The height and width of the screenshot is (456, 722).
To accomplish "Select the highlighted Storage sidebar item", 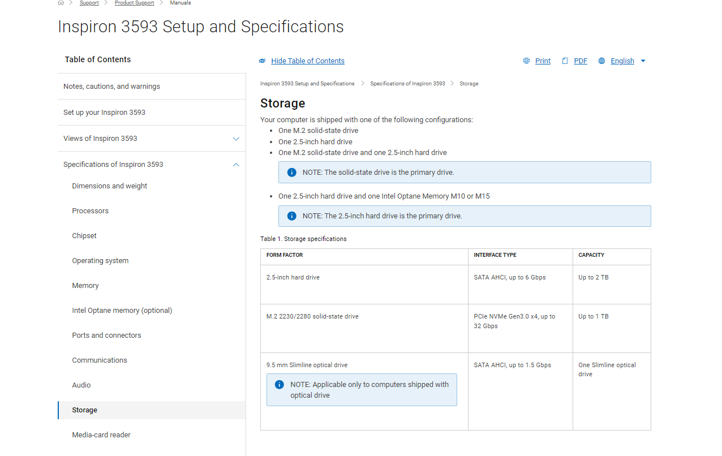I will coord(152,410).
